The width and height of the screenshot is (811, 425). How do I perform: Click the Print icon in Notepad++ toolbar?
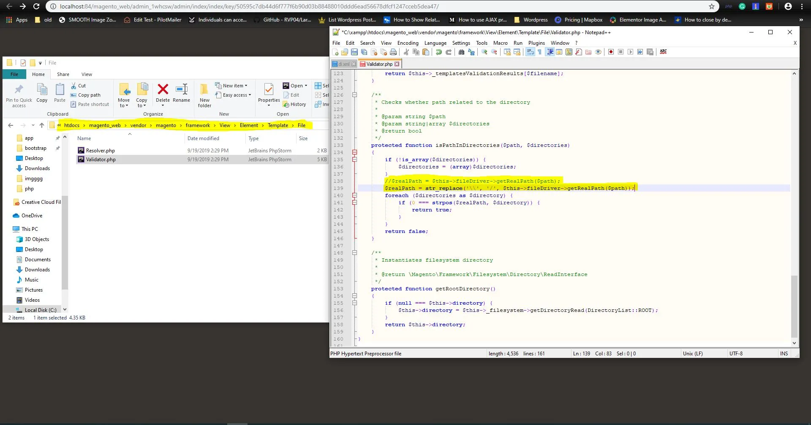click(x=393, y=52)
